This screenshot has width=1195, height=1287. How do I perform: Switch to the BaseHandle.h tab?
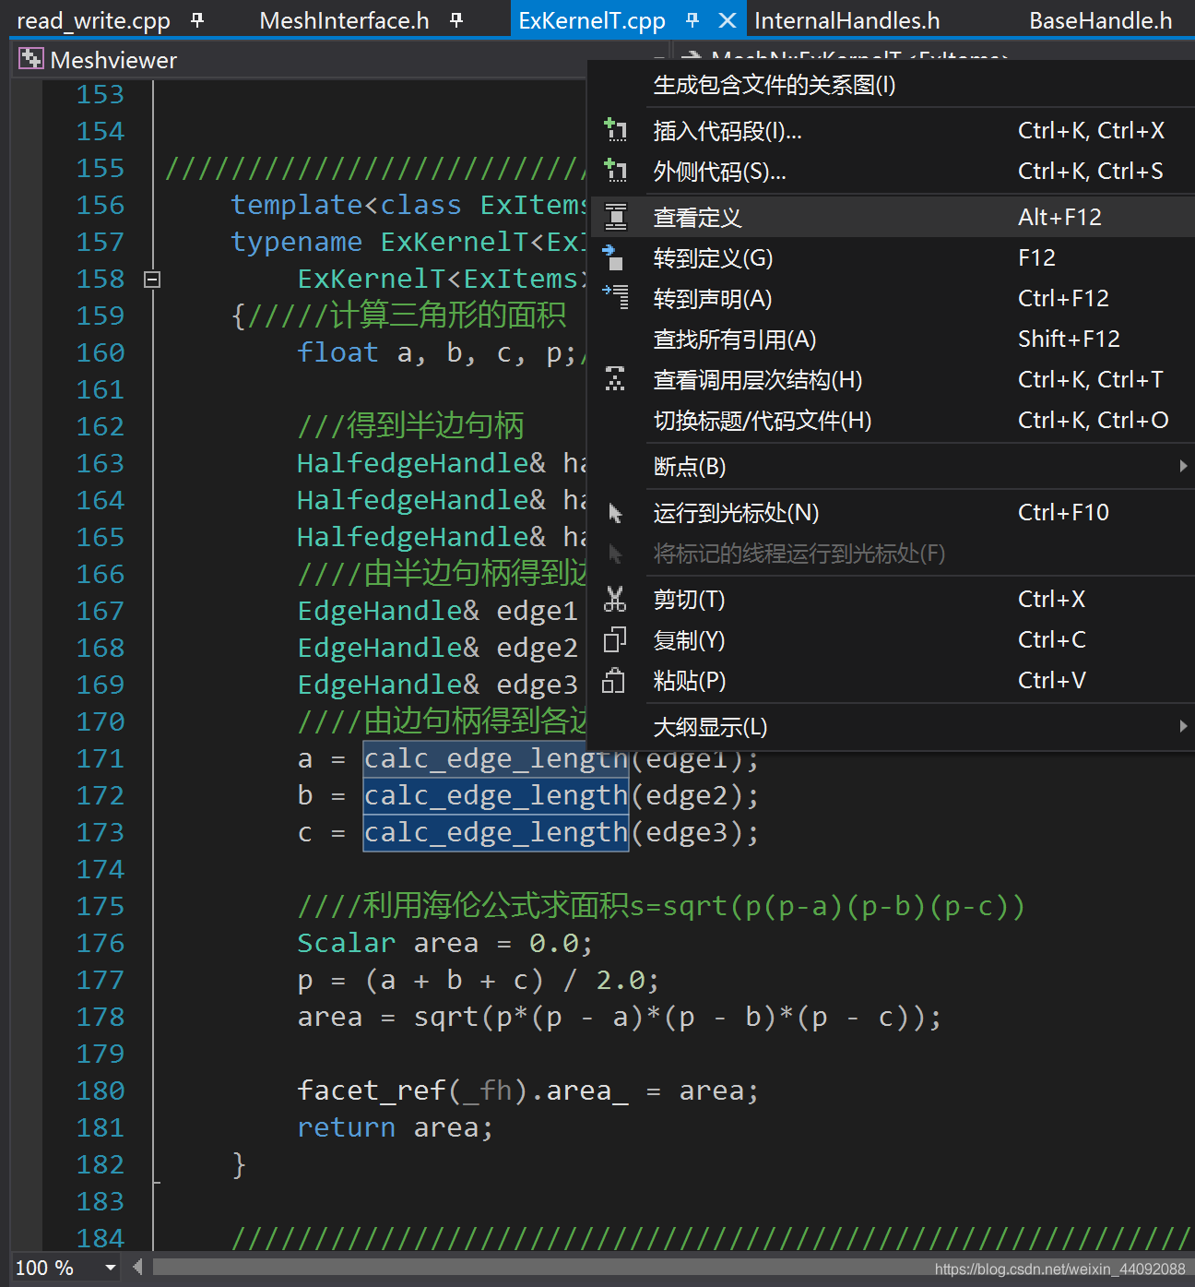point(1101,20)
